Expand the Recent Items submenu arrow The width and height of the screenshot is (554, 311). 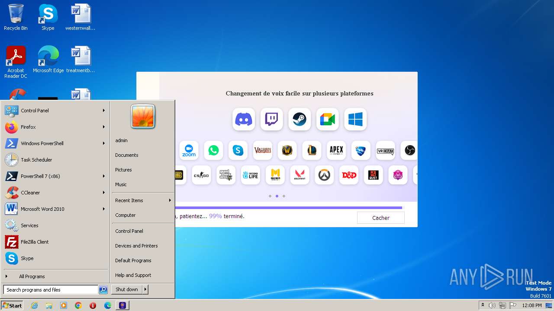tap(170, 200)
